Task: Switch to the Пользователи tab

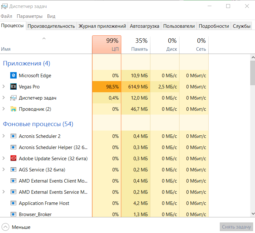Action: coord(179,26)
